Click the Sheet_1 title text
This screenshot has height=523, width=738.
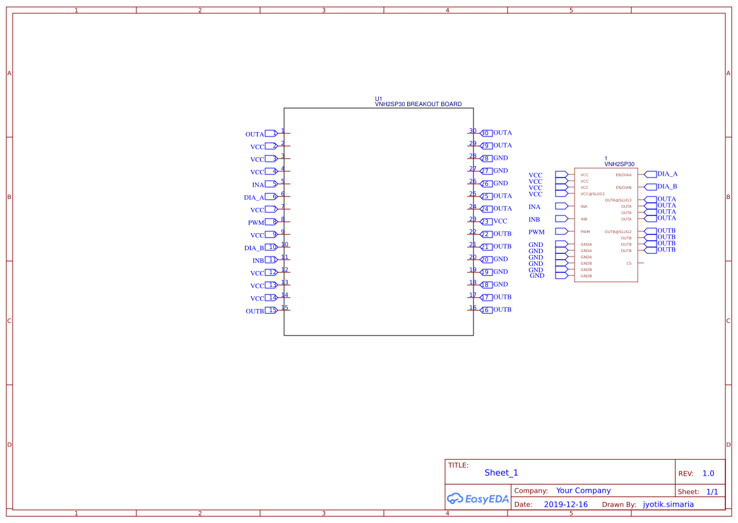[501, 472]
